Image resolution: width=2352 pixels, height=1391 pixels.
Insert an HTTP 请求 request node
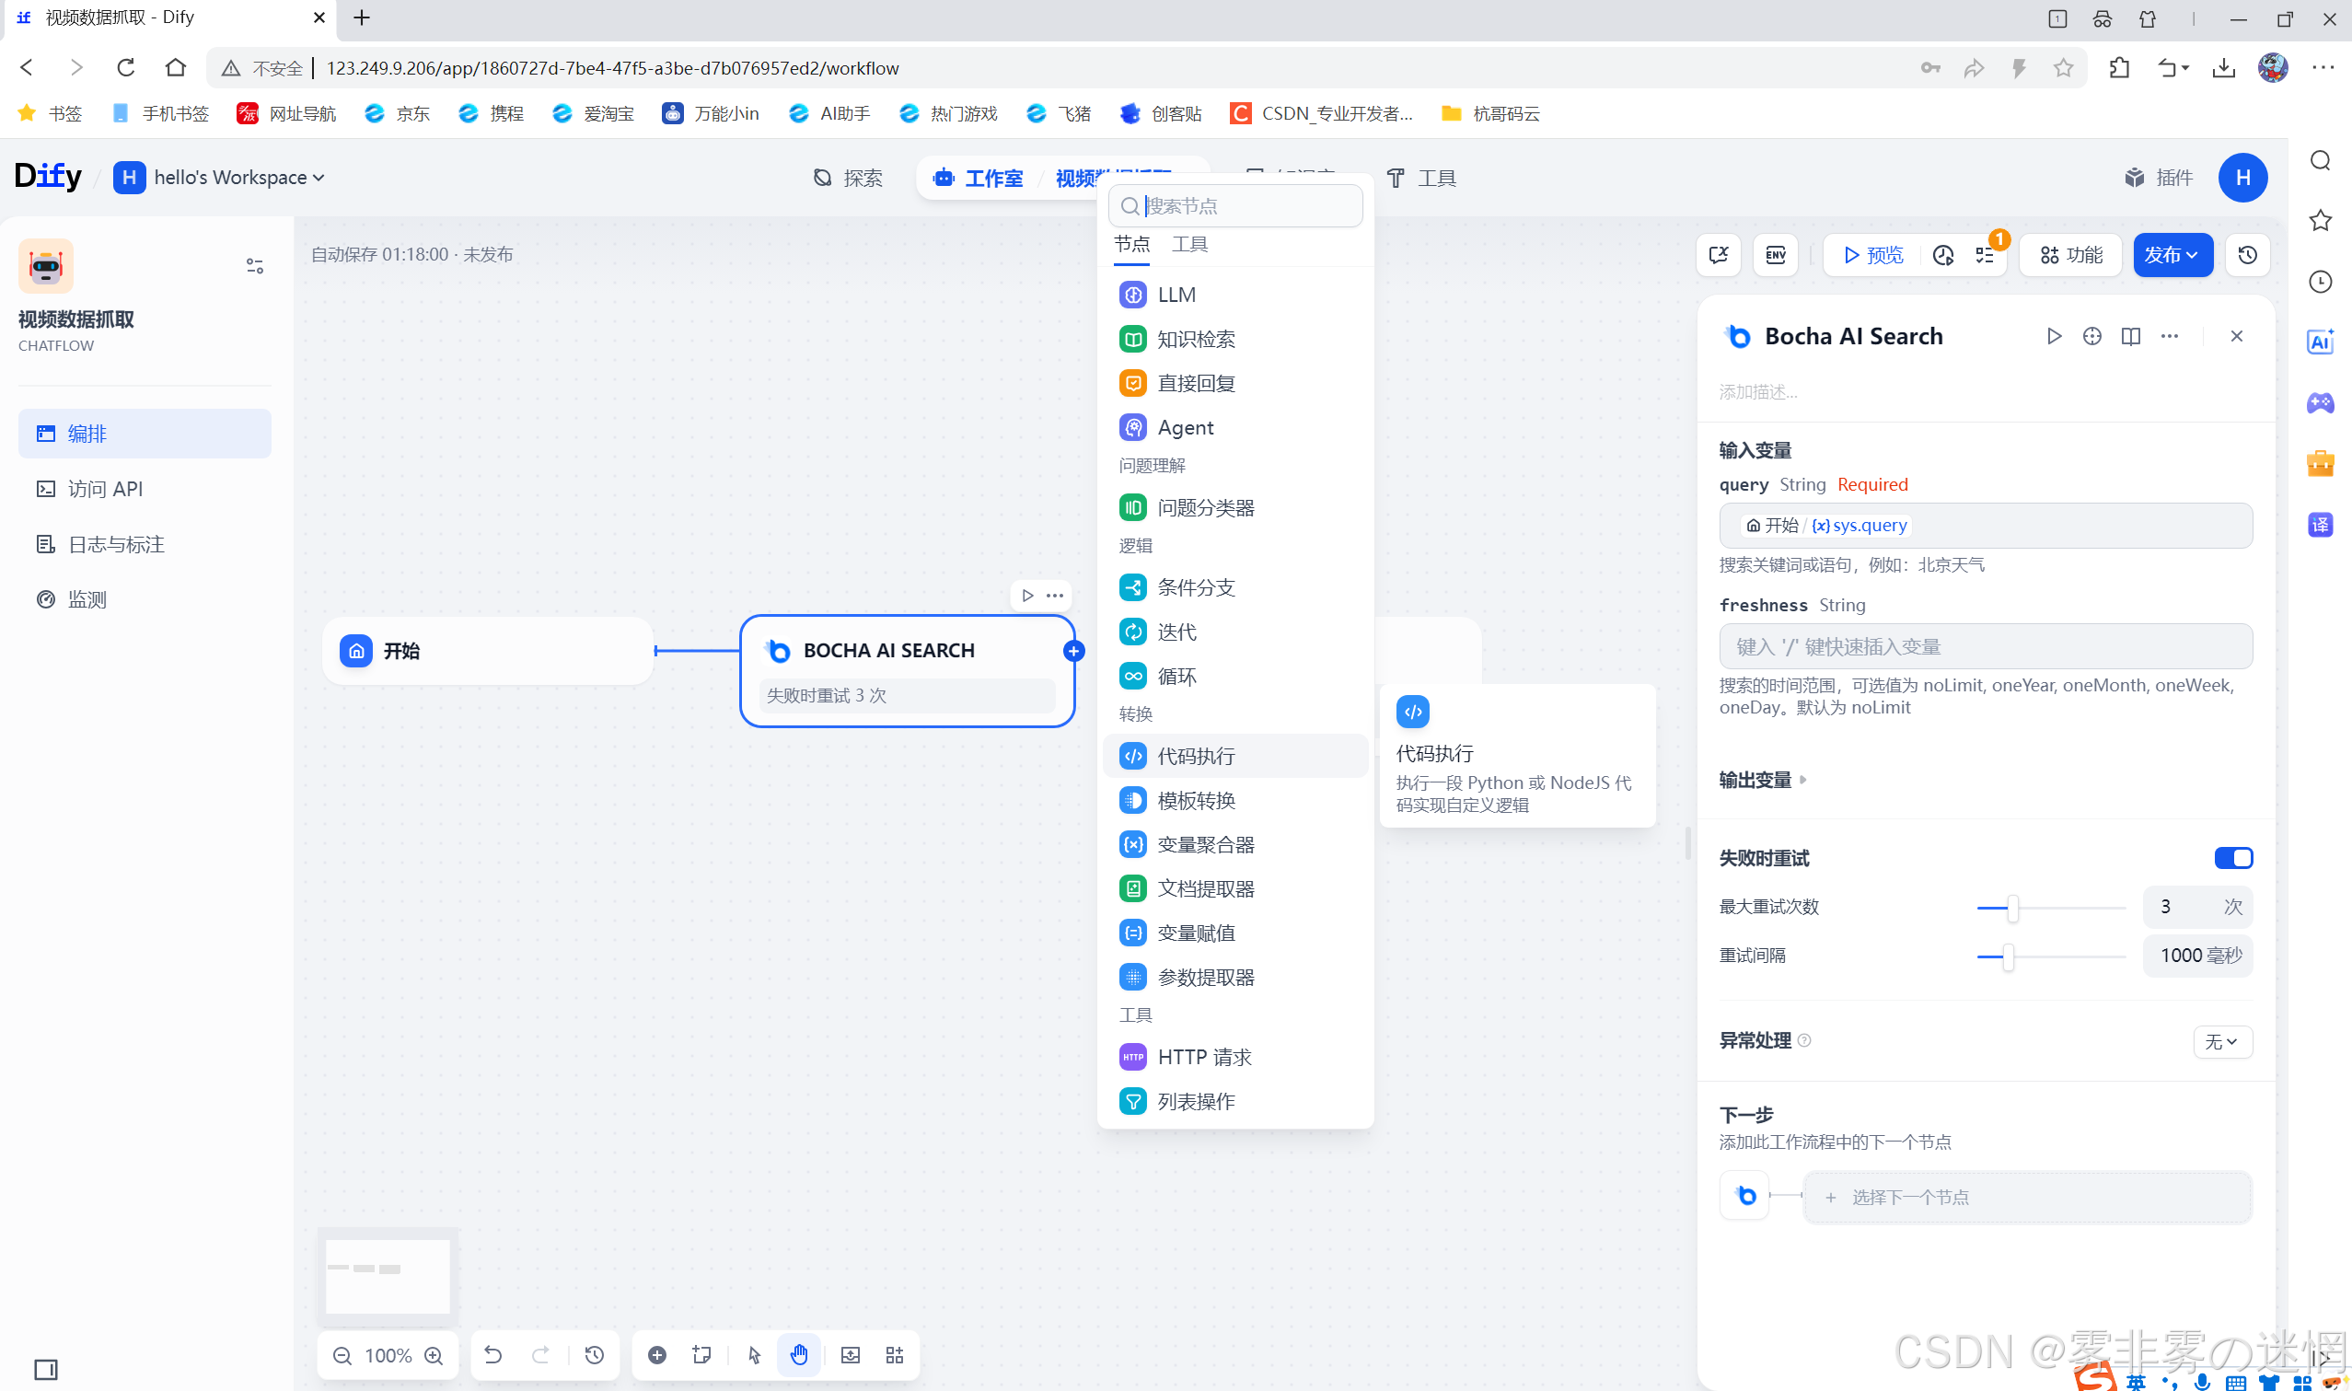(1235, 1058)
